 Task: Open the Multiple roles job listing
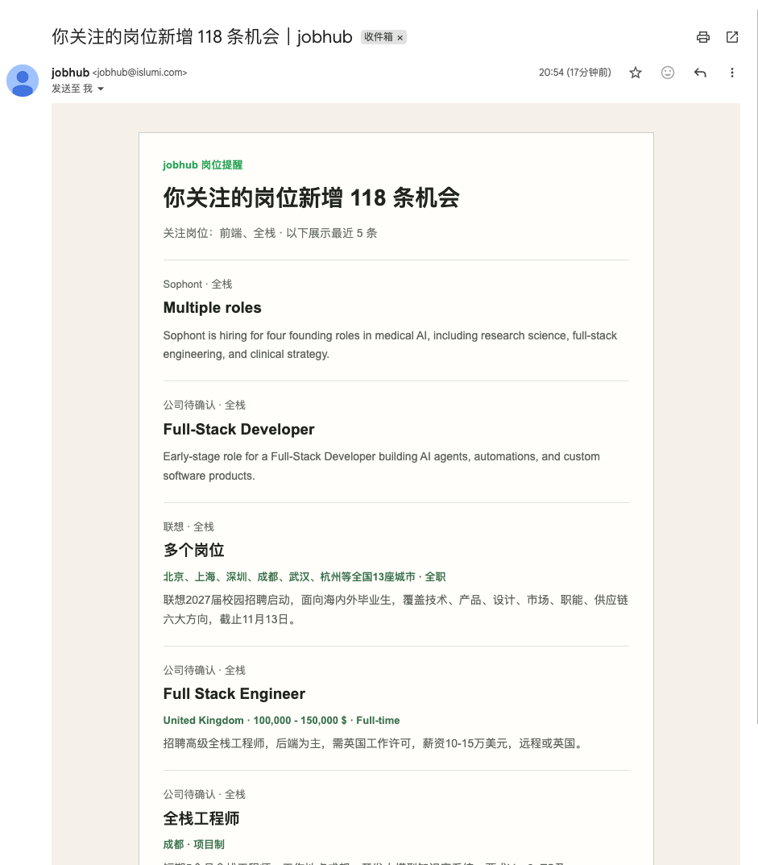coord(212,307)
